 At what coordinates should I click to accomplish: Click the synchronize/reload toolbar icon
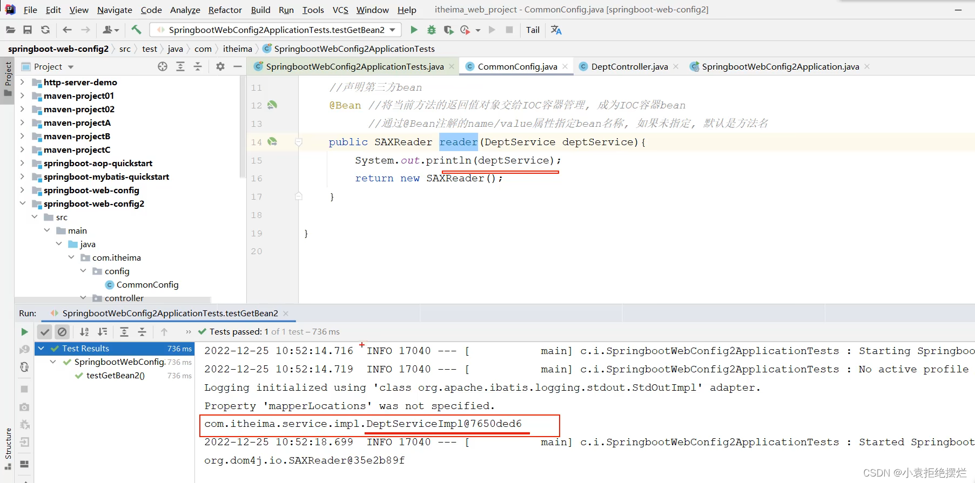coord(45,30)
